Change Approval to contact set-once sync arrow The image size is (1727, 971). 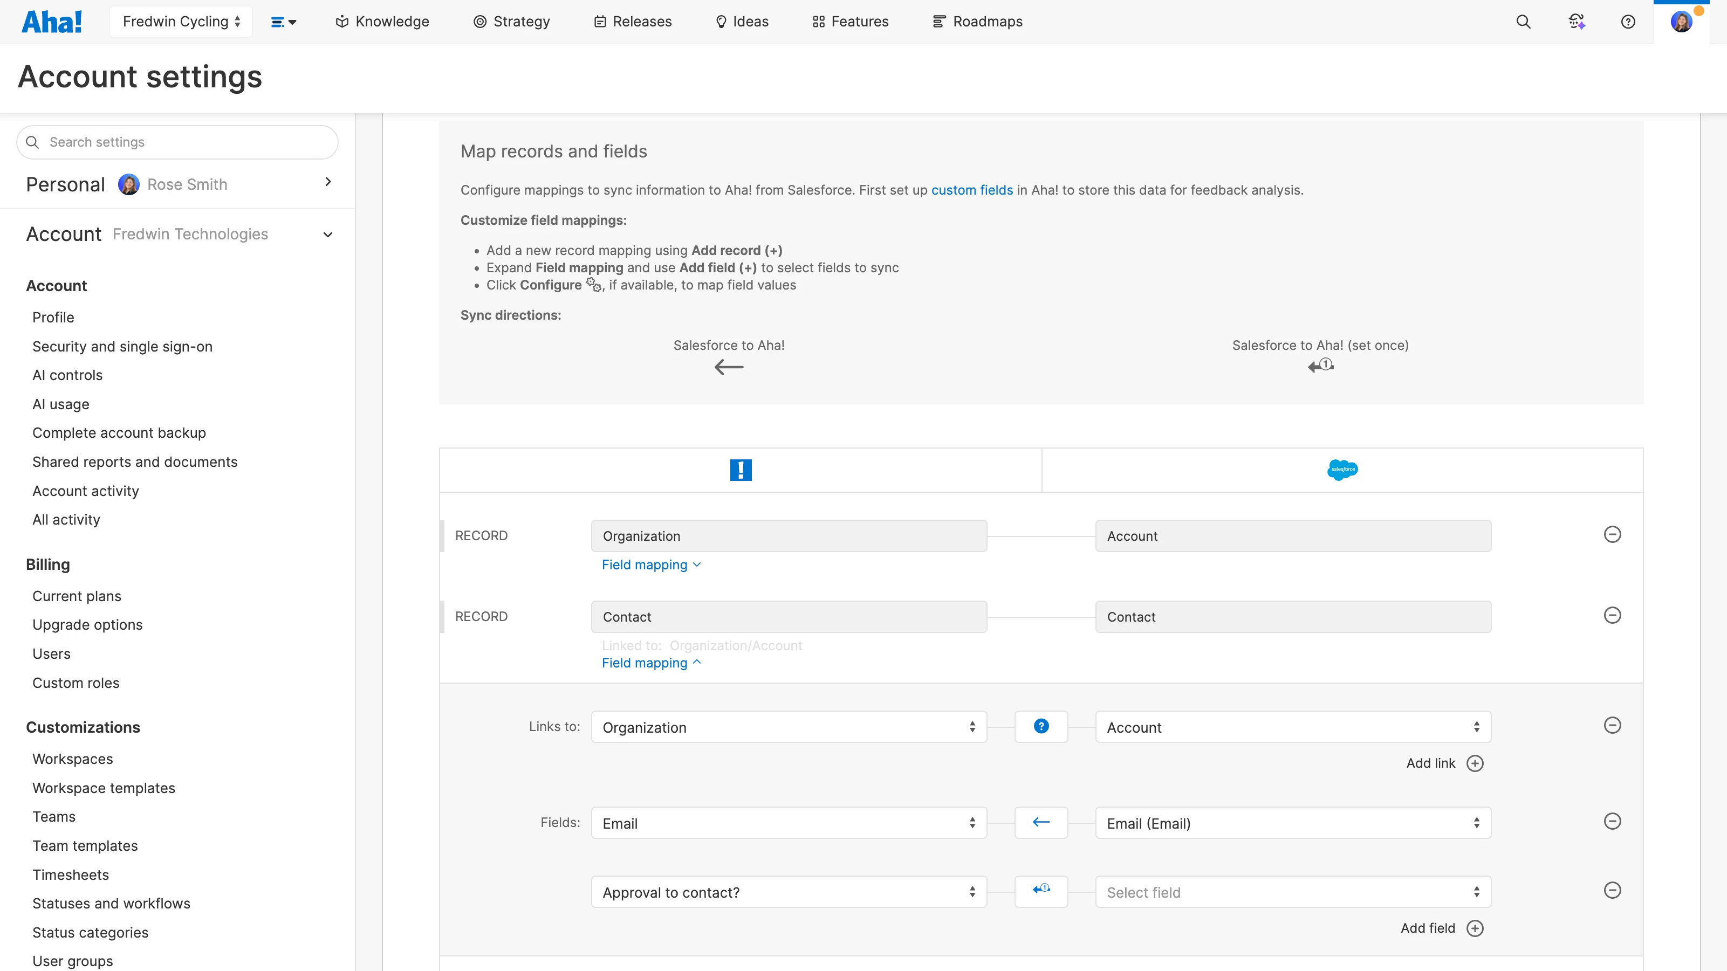click(x=1041, y=891)
